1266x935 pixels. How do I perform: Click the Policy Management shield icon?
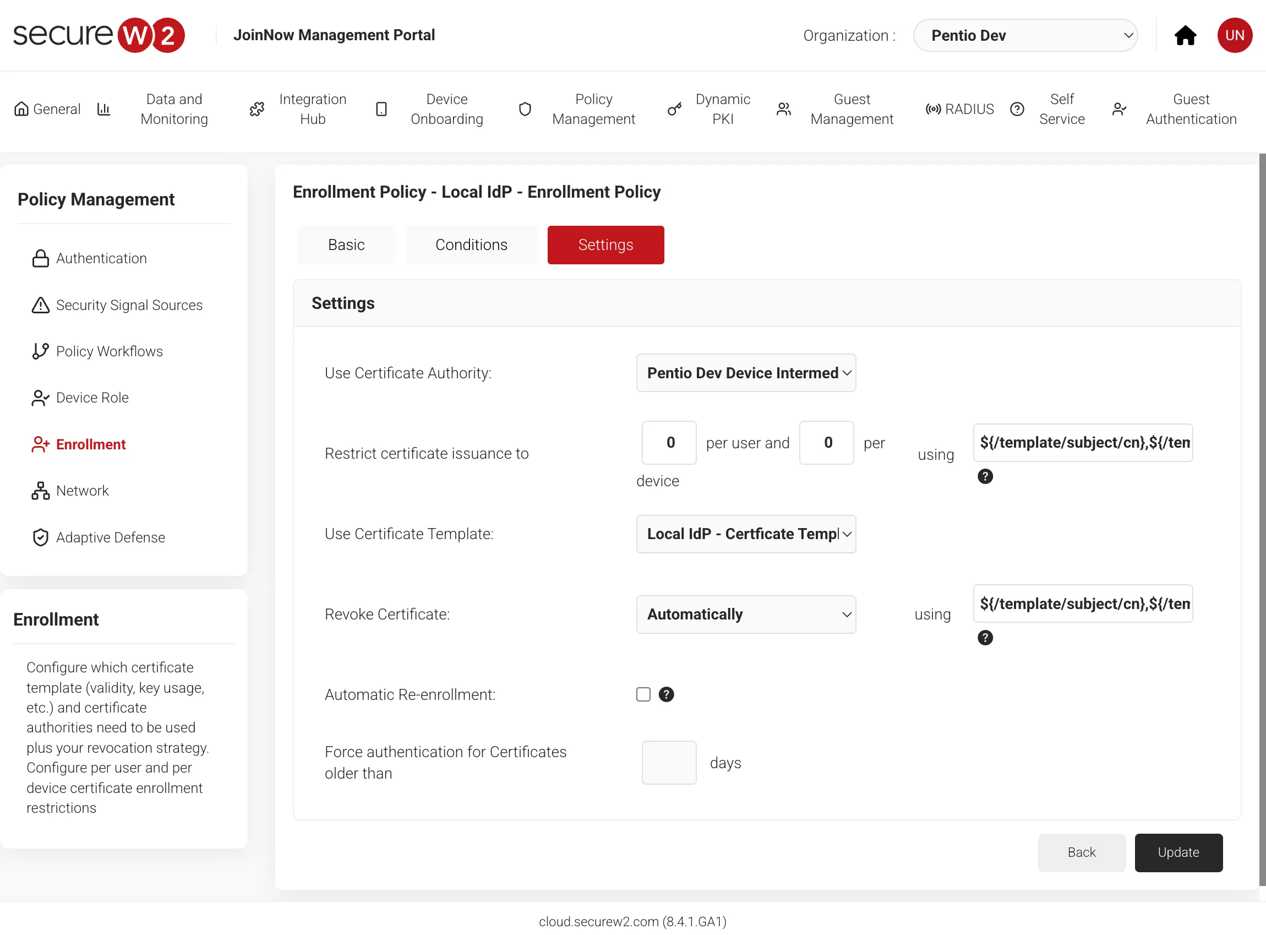tap(525, 108)
